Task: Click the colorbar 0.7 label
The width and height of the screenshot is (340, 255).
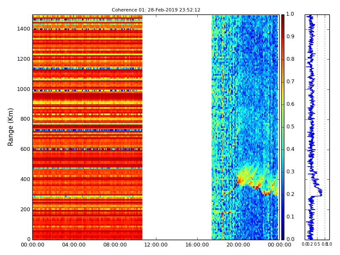Action: [x=290, y=82]
